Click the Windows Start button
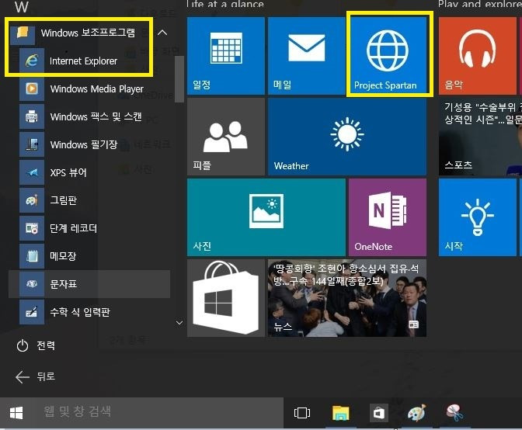The height and width of the screenshot is (430, 522). [16, 413]
